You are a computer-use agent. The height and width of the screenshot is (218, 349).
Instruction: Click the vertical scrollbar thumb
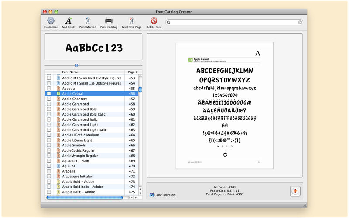click(140, 89)
